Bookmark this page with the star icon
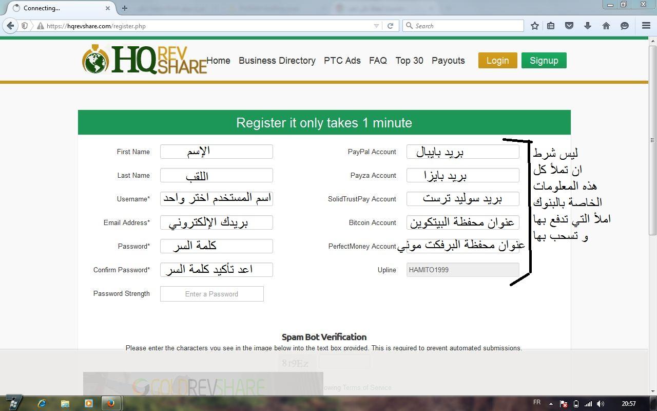This screenshot has height=411, width=657. click(535, 26)
